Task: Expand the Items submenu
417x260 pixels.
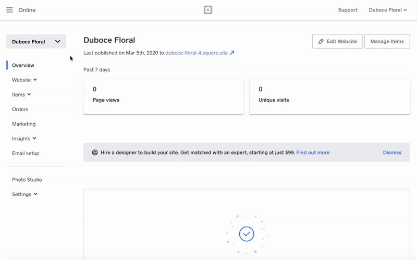Action: click(21, 94)
